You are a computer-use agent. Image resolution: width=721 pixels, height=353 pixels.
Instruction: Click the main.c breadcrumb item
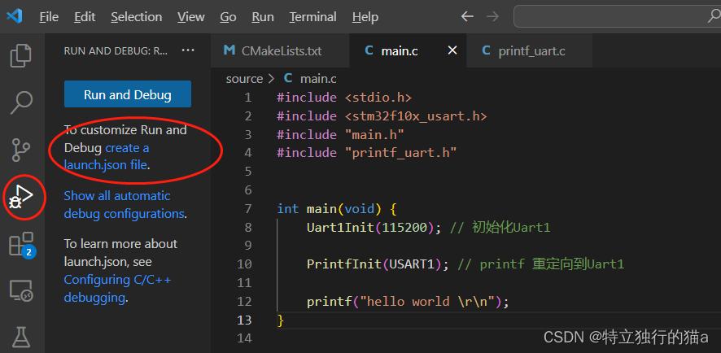click(x=310, y=79)
